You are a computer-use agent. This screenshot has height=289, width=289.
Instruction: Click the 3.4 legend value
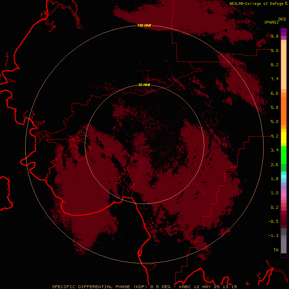click(x=275, y=150)
